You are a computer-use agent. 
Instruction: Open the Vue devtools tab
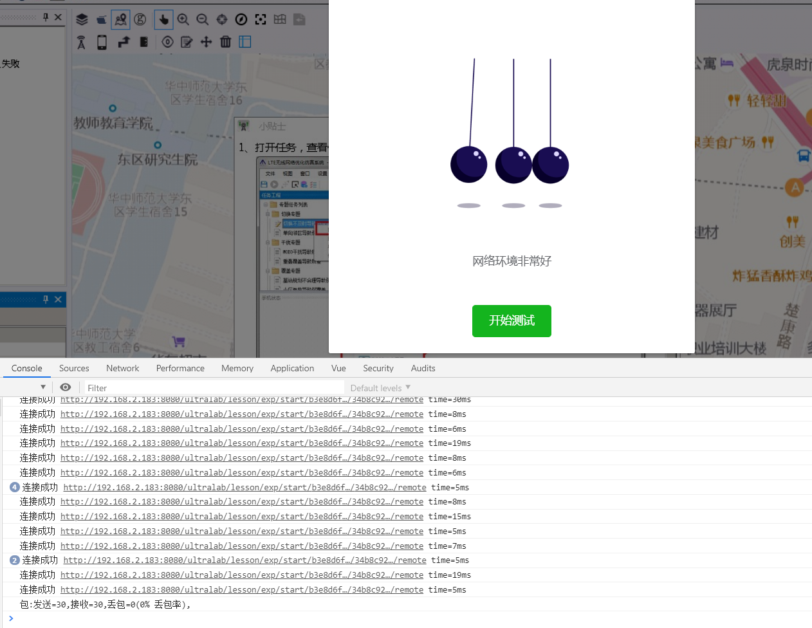(x=338, y=368)
